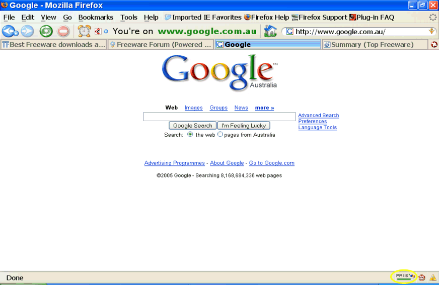Click the 'Searching 8,168,684,336 web pages' text
Viewport: 439px width, 285px height.
pos(239,175)
